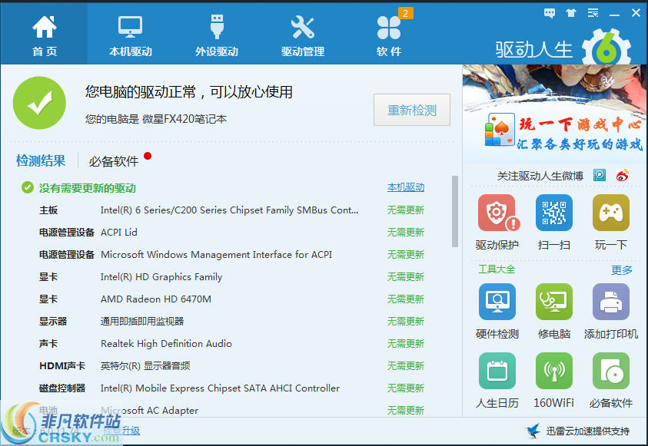
Task: 打开玩一下游戏中心
Action: pyautogui.click(x=610, y=213)
